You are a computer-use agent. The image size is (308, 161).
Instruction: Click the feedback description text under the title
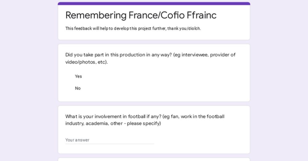[x=133, y=29]
